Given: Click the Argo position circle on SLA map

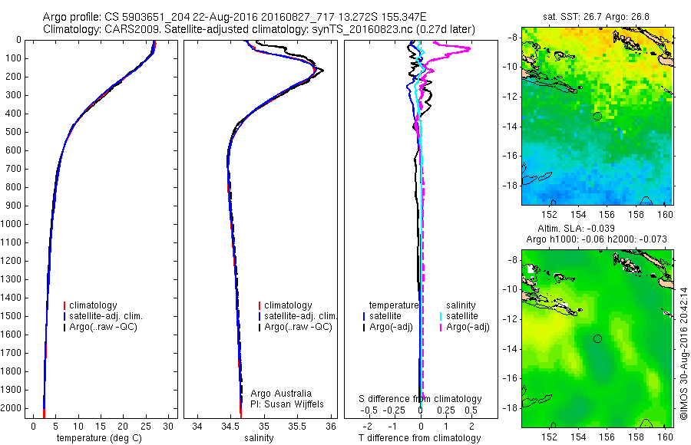Looking at the screenshot, I should (x=597, y=339).
